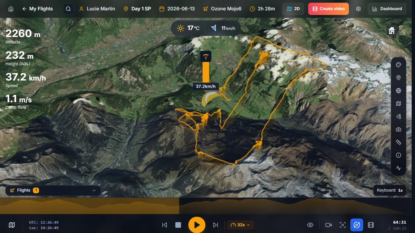Seek within the altitude profile timeline
Screen dimensions: 415x233
point(206,206)
